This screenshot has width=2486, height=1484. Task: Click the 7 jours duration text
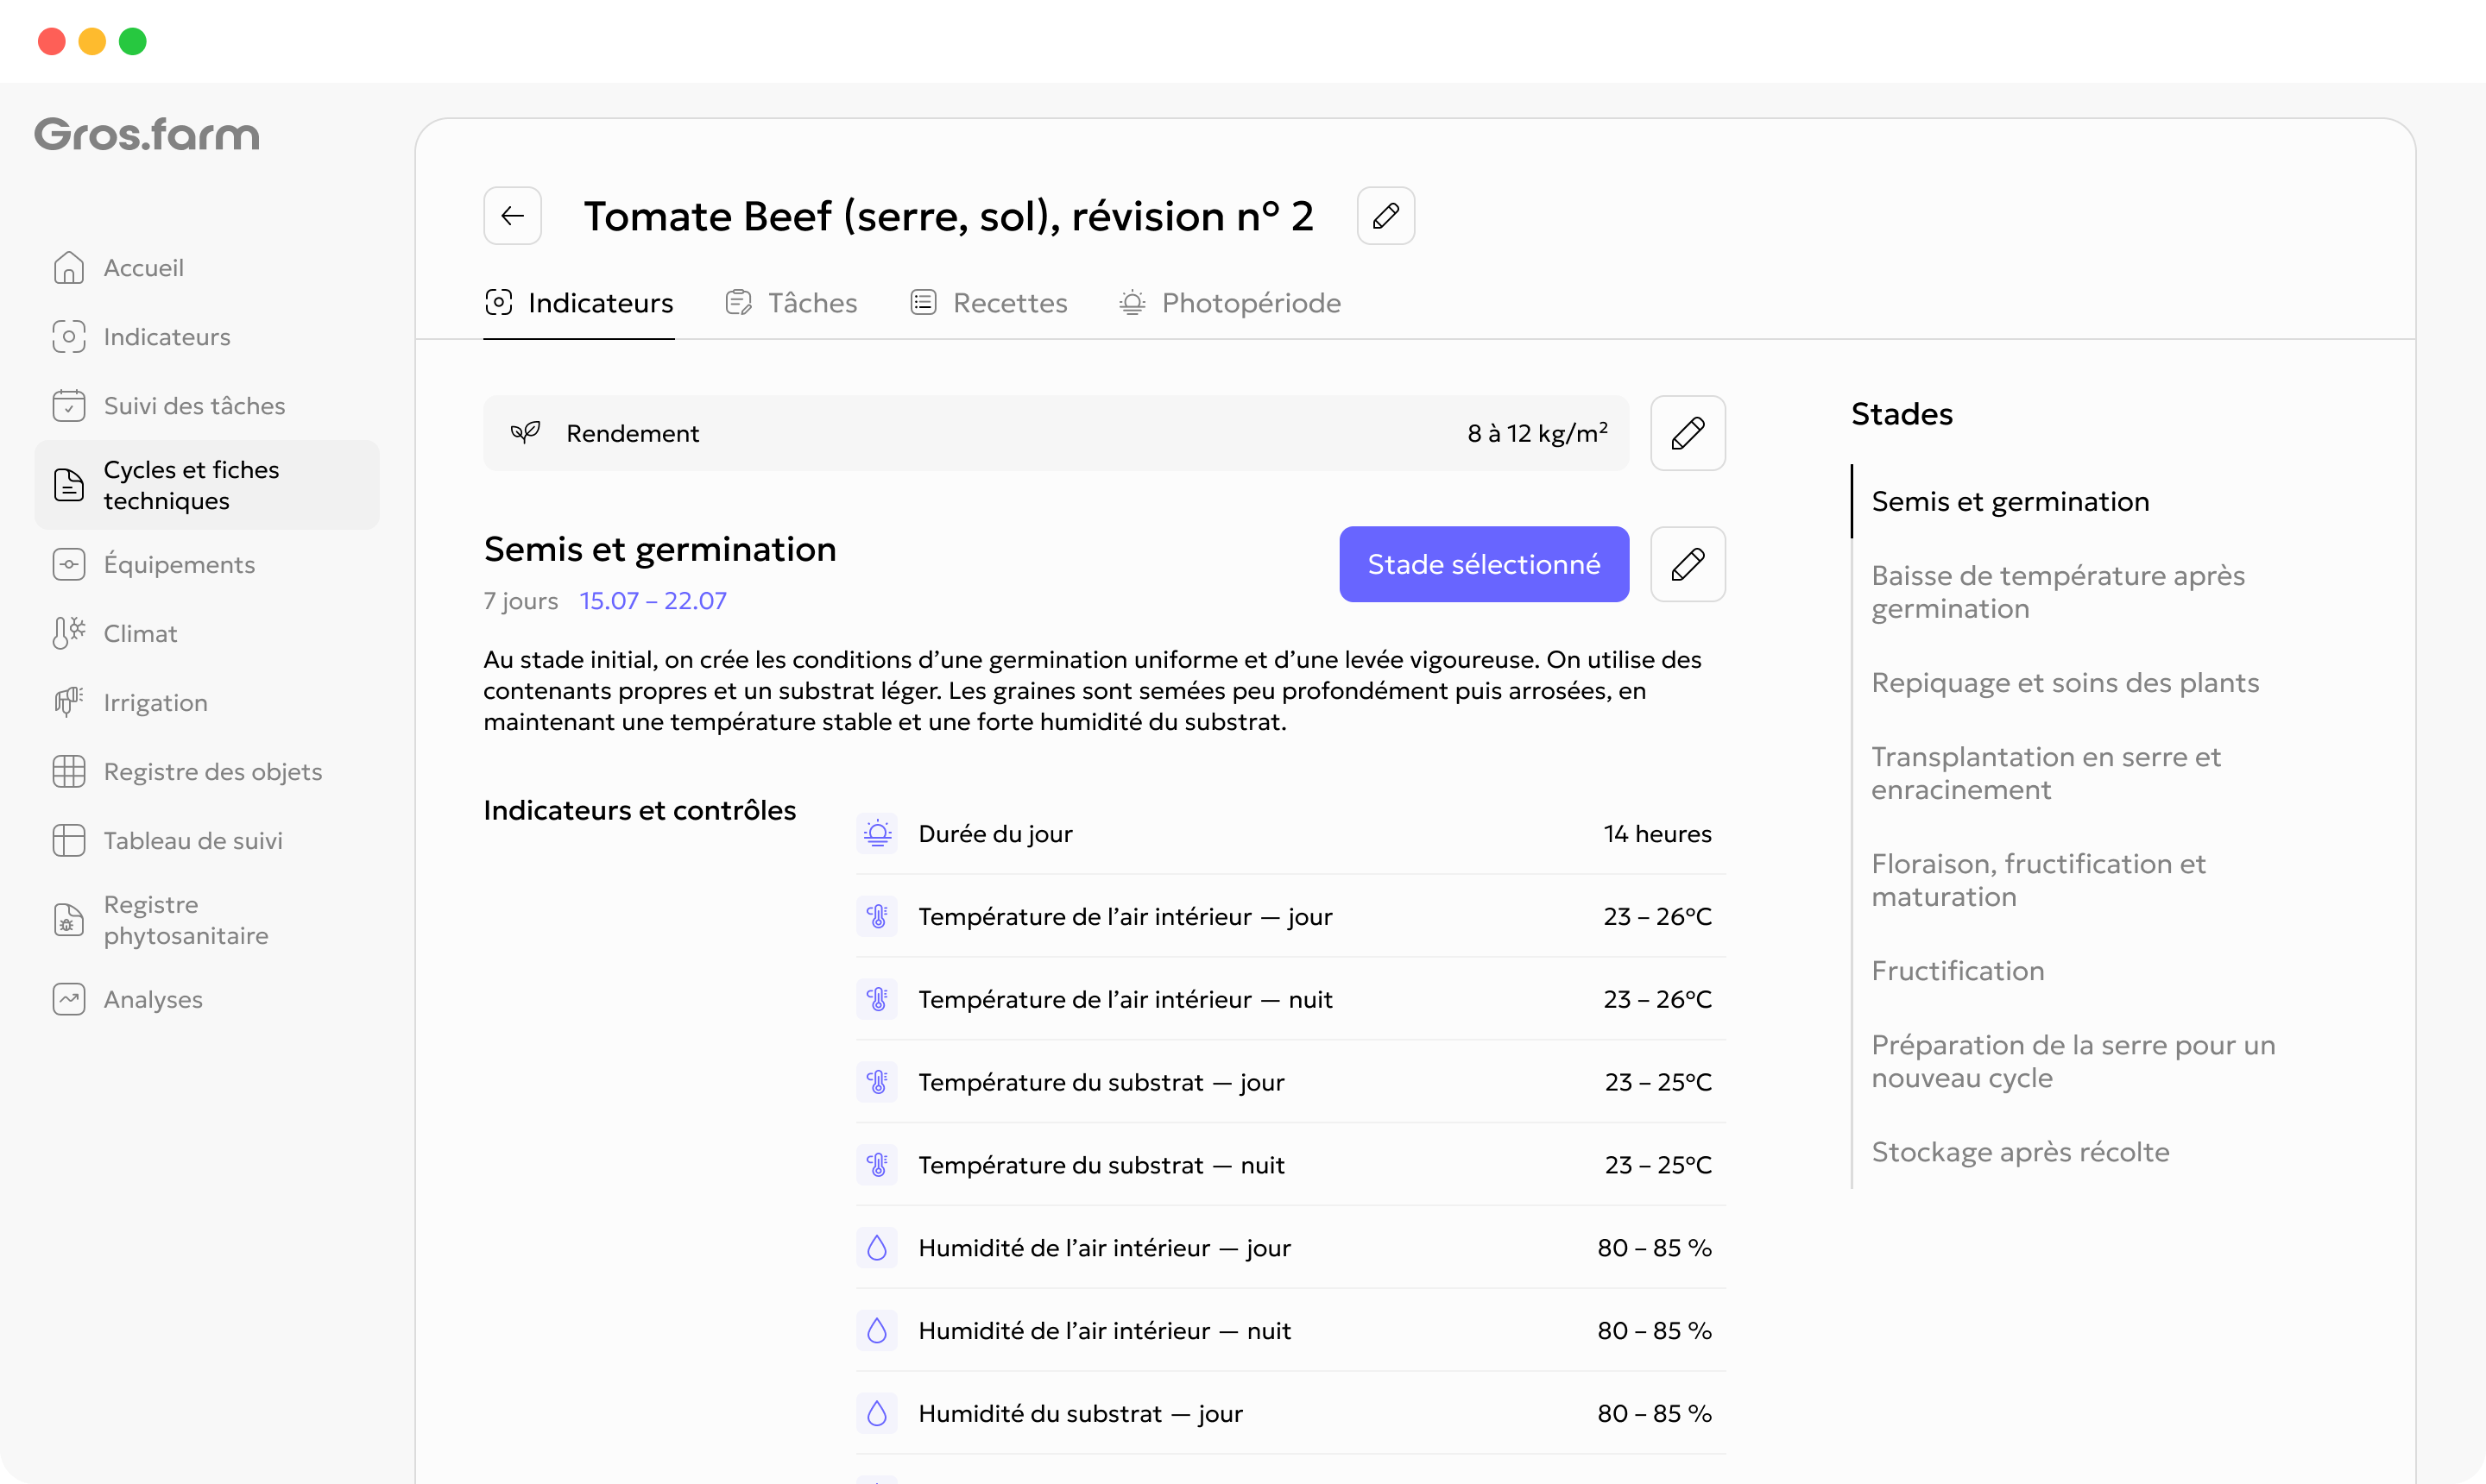click(521, 601)
